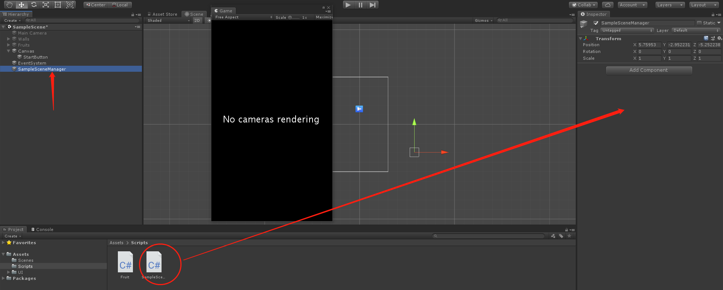
Task: Select the Scale tool
Action: click(x=46, y=5)
